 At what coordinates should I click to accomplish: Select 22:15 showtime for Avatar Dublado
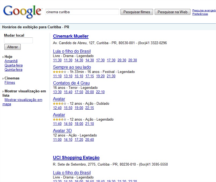pos(90,108)
